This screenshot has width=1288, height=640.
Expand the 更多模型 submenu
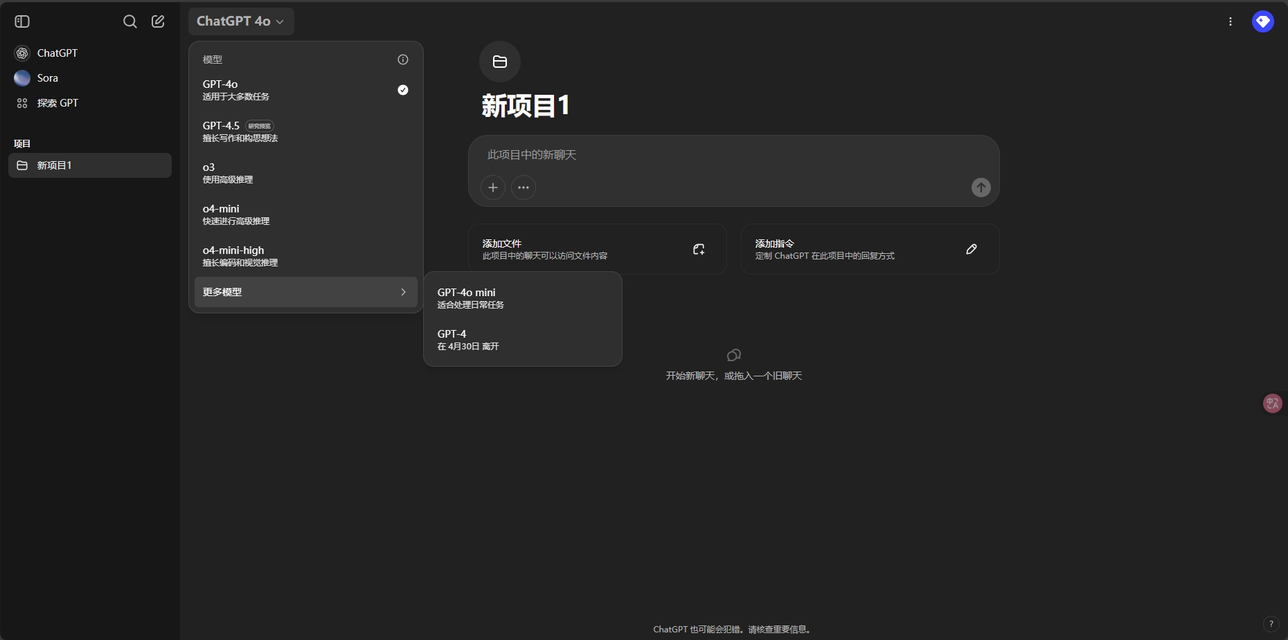305,292
